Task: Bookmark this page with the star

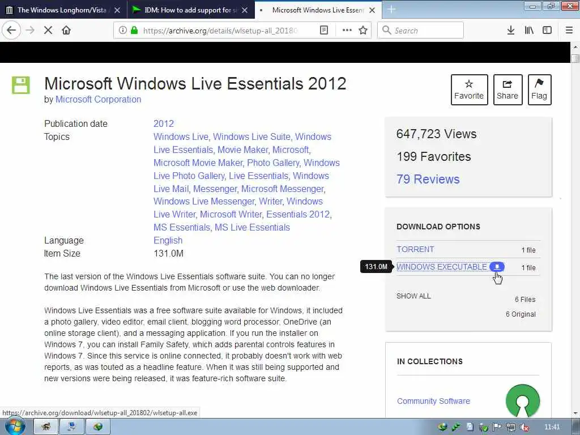Action: 363,31
